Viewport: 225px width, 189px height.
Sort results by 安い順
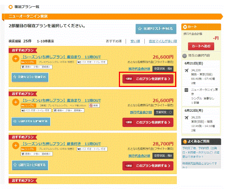(x=135, y=41)
